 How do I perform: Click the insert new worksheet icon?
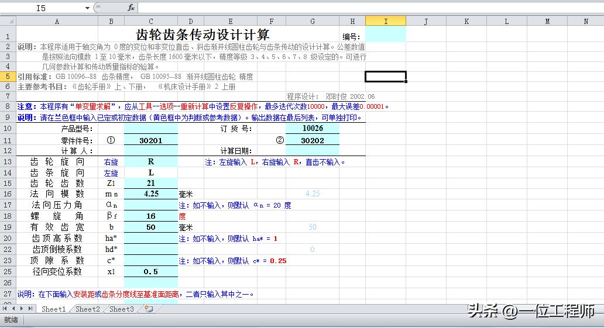pos(149,309)
